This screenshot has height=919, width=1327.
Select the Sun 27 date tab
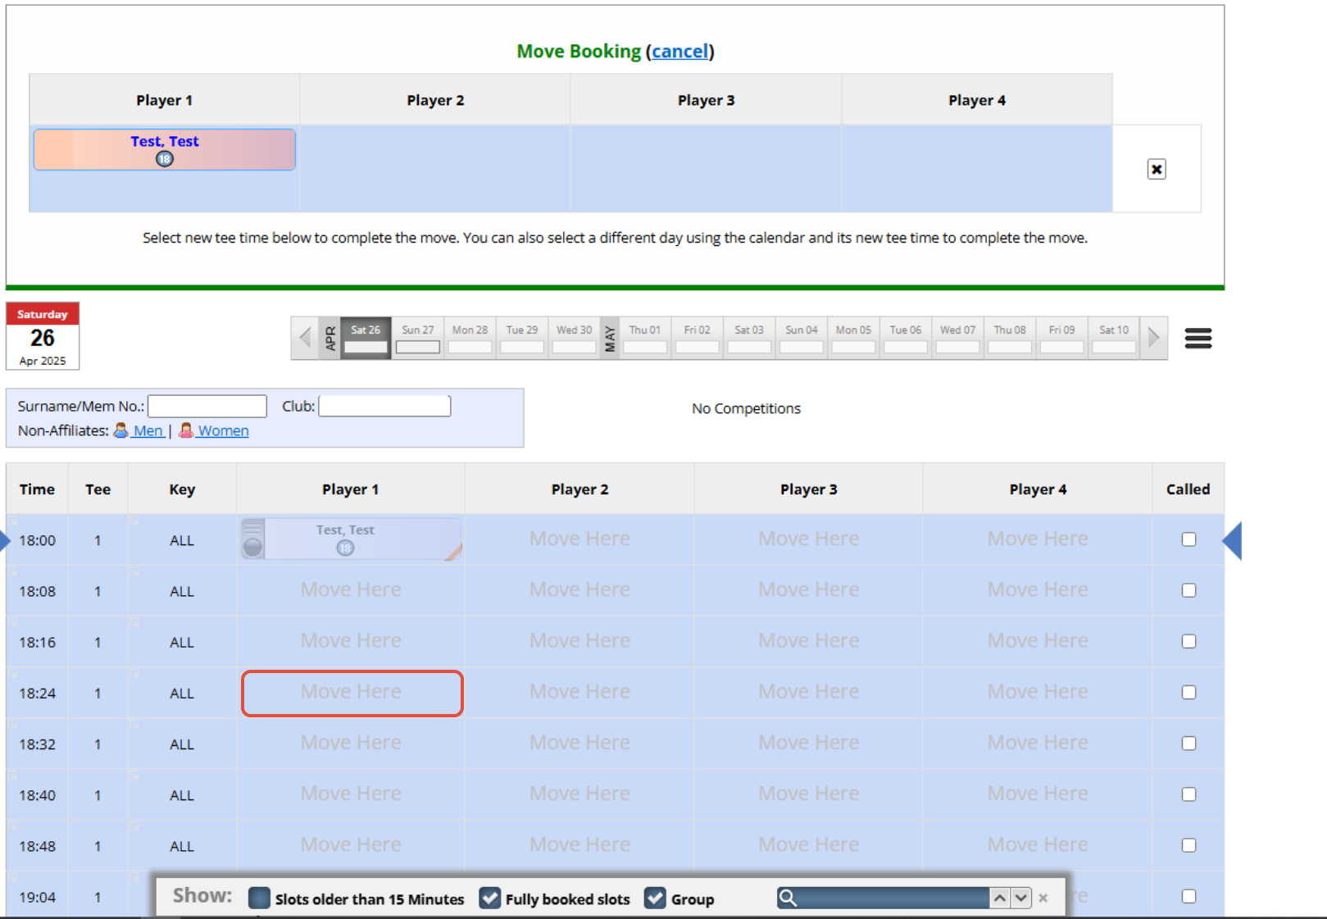[x=417, y=338]
